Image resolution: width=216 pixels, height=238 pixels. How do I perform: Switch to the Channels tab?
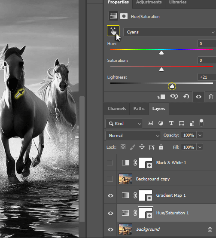point(117,109)
